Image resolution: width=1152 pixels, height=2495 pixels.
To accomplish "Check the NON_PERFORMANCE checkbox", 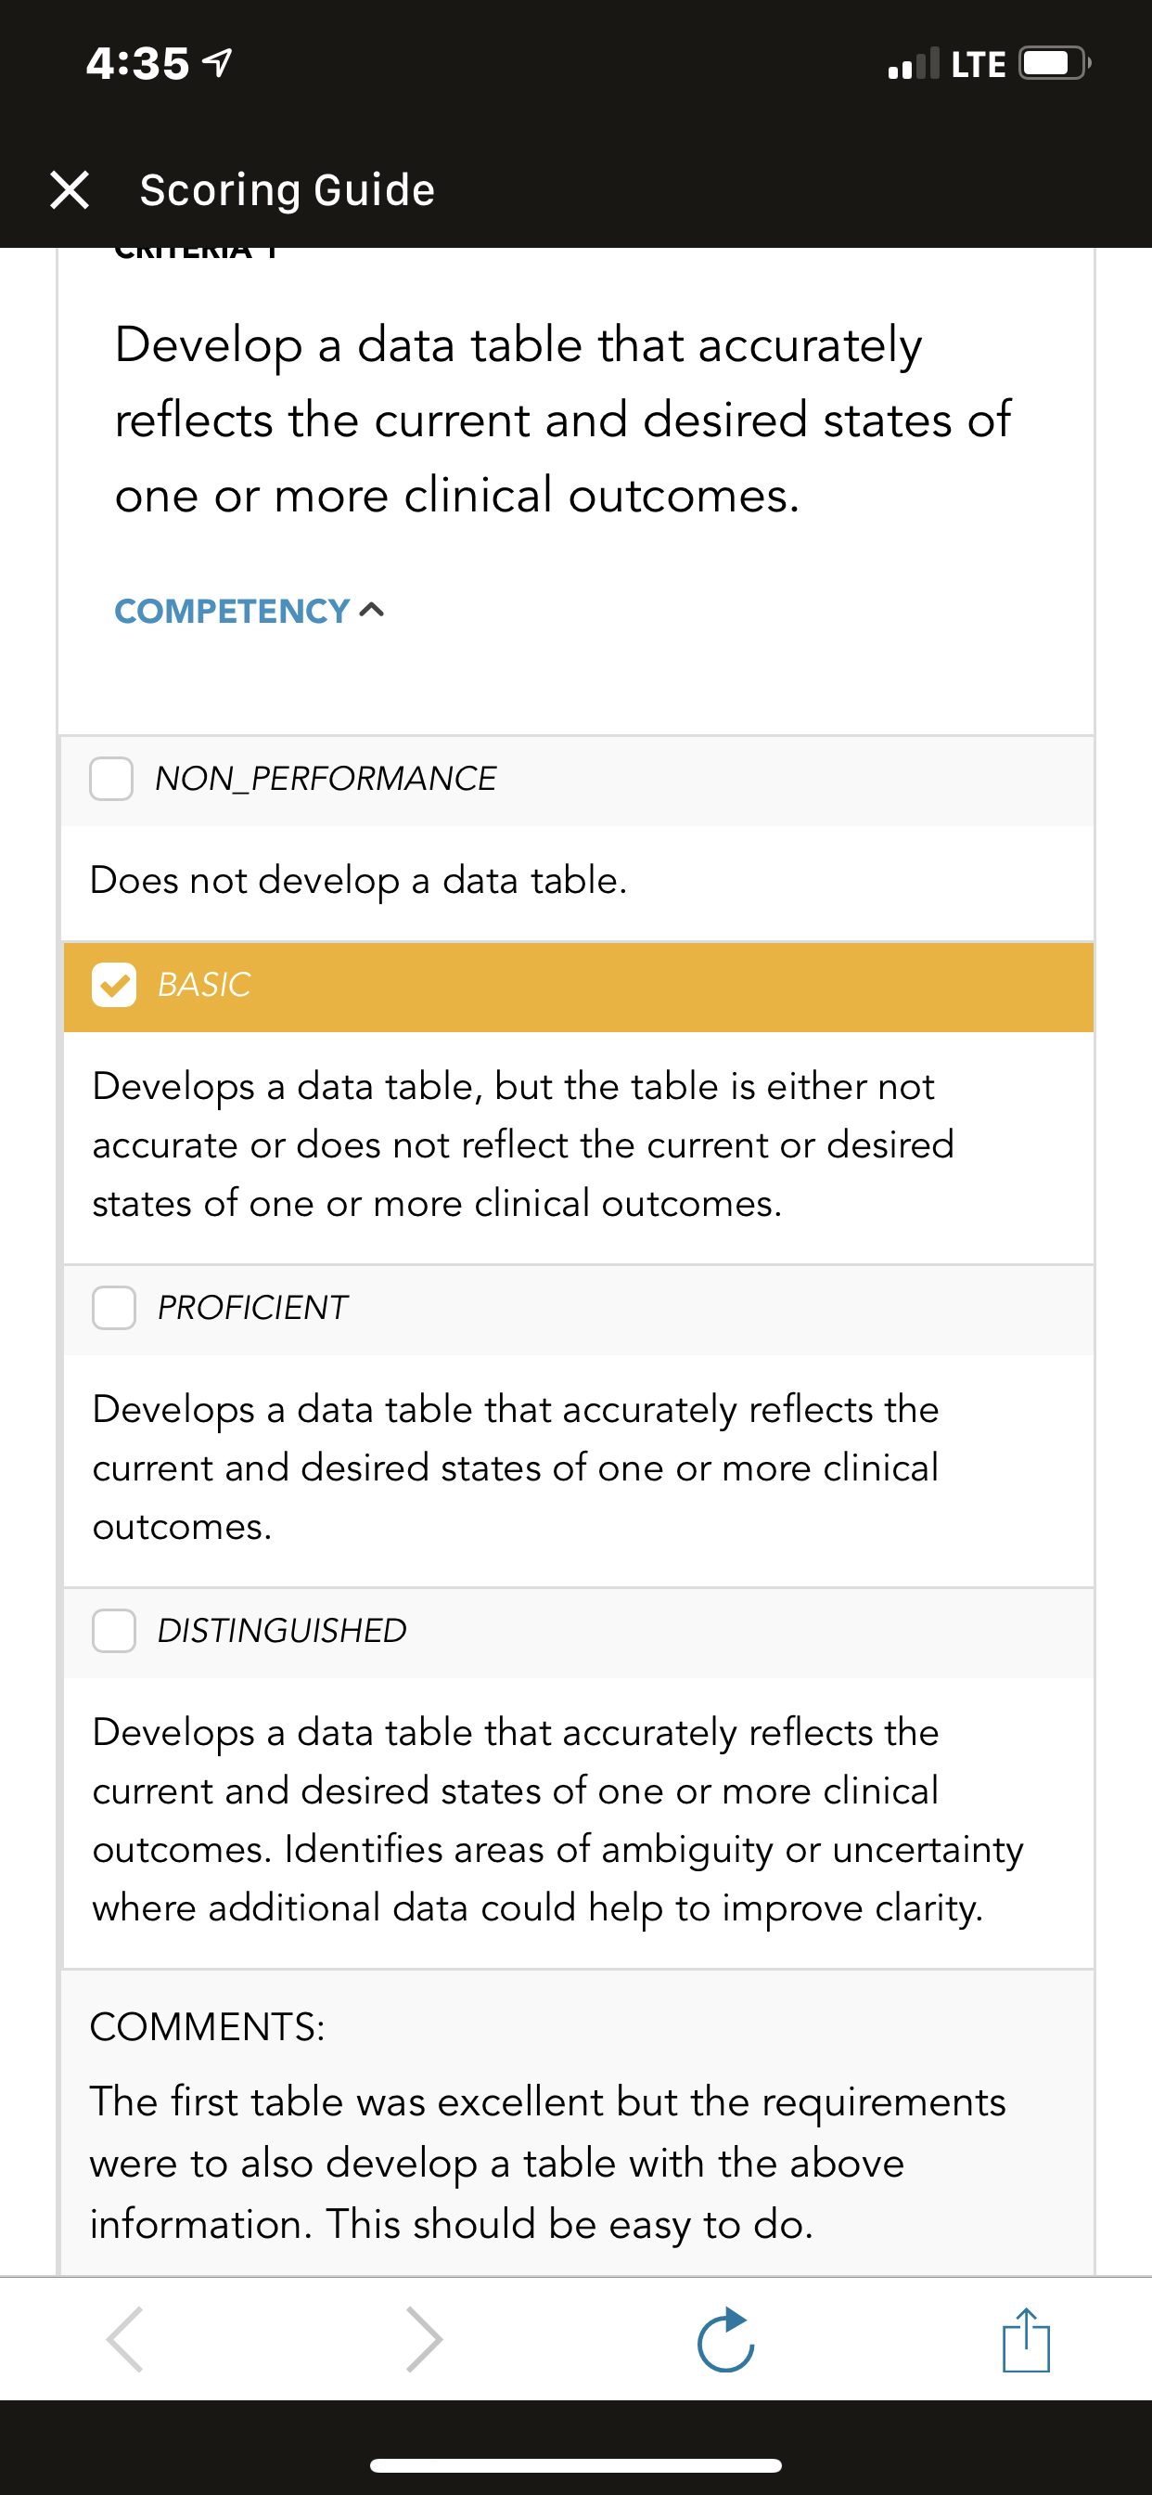I will pyautogui.click(x=111, y=779).
